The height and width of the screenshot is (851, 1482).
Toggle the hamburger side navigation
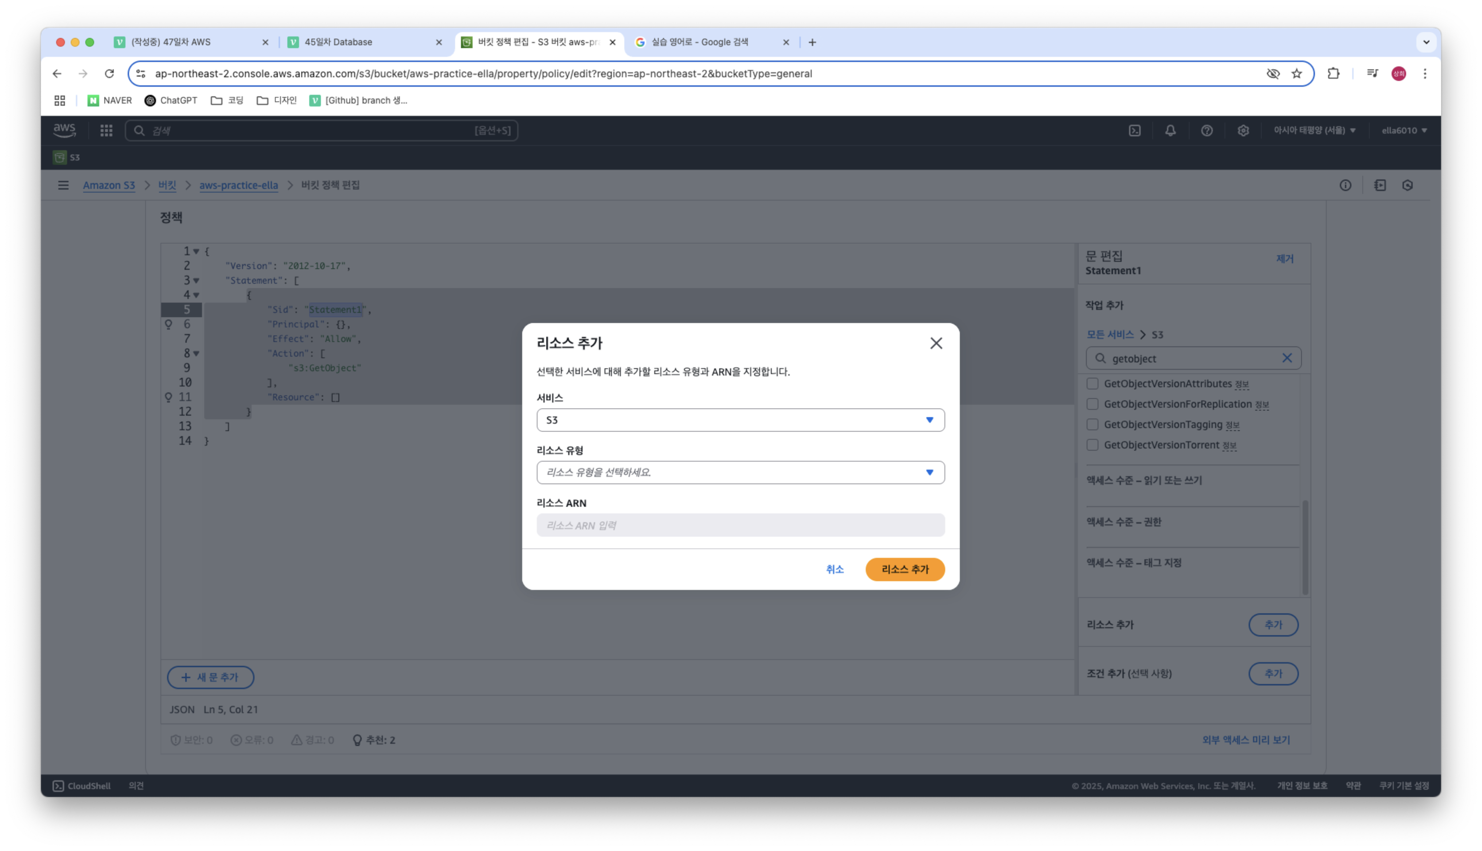pyautogui.click(x=63, y=185)
